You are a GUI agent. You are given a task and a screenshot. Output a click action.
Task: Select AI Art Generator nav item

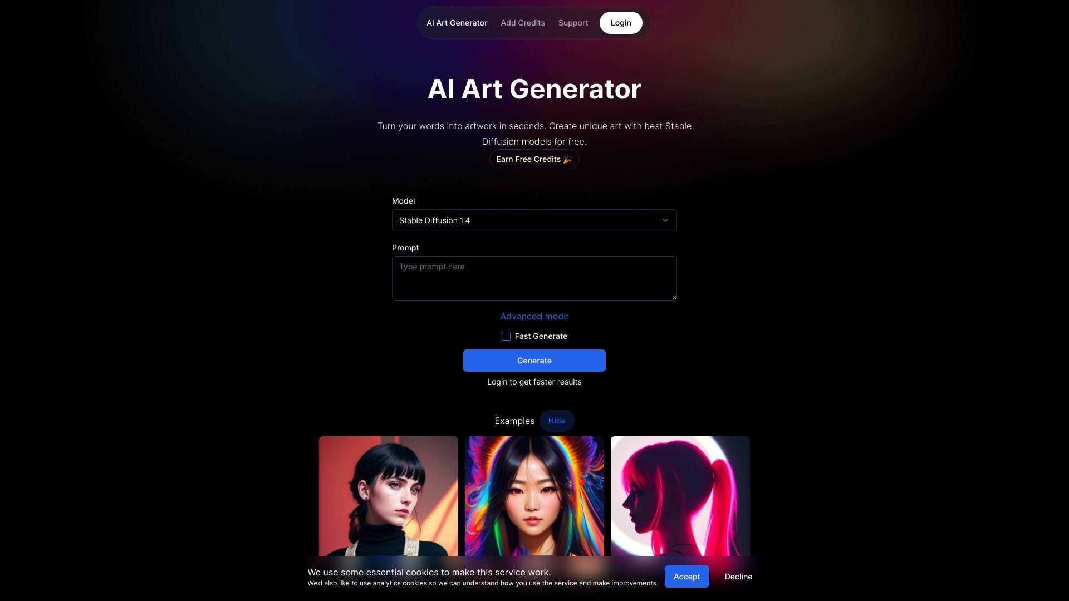[x=457, y=23]
